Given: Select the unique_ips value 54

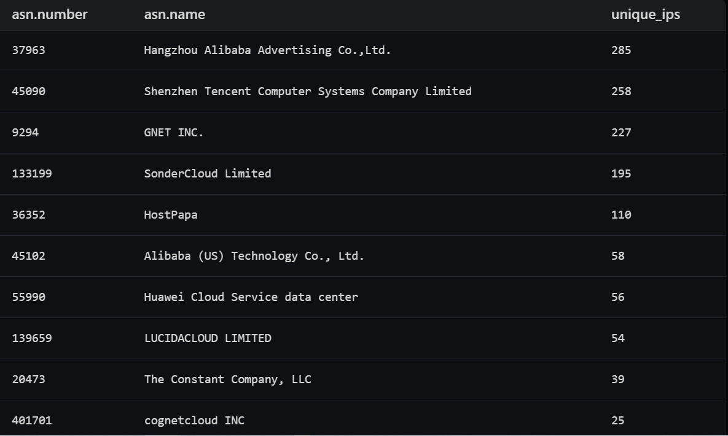Looking at the screenshot, I should click(x=618, y=338).
